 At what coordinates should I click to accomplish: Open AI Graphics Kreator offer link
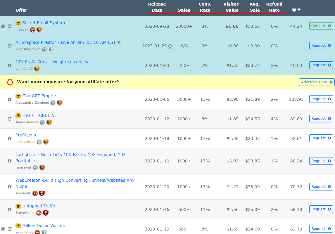(65, 42)
